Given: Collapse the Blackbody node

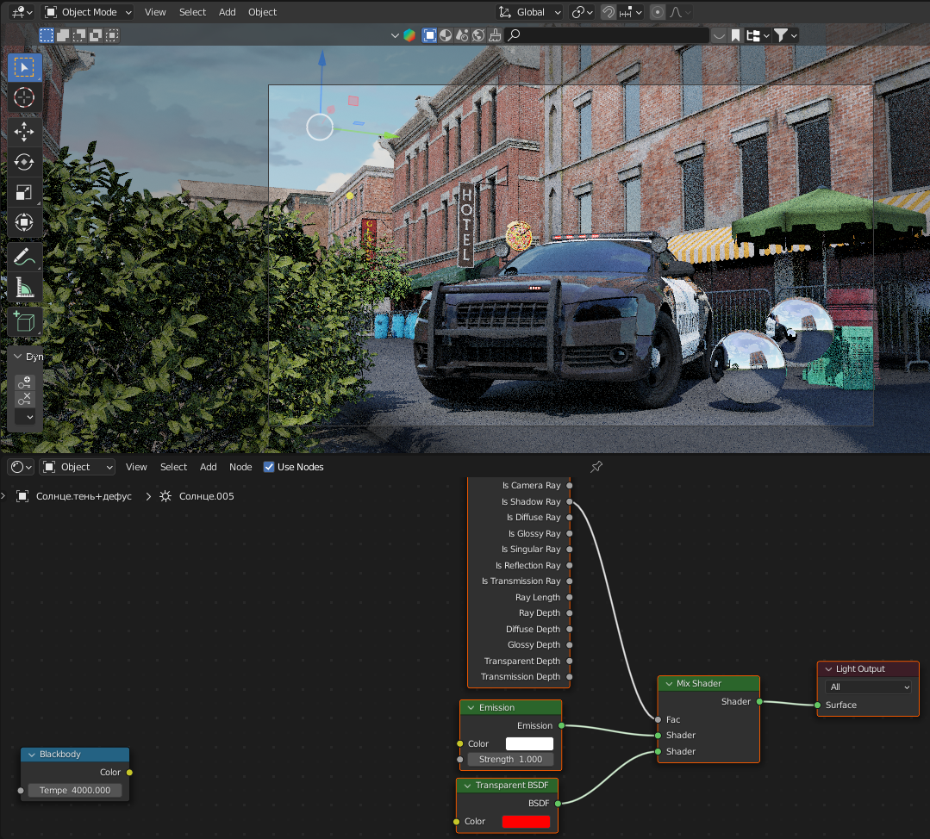Looking at the screenshot, I should pos(31,755).
